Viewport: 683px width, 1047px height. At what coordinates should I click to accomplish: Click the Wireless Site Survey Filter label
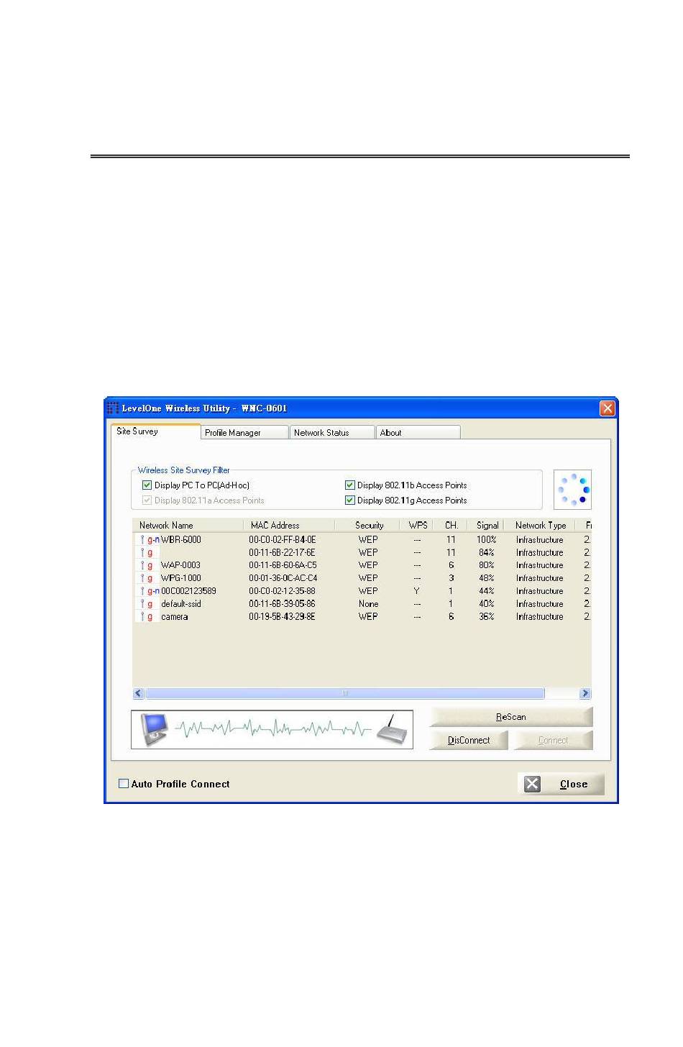pos(184,470)
